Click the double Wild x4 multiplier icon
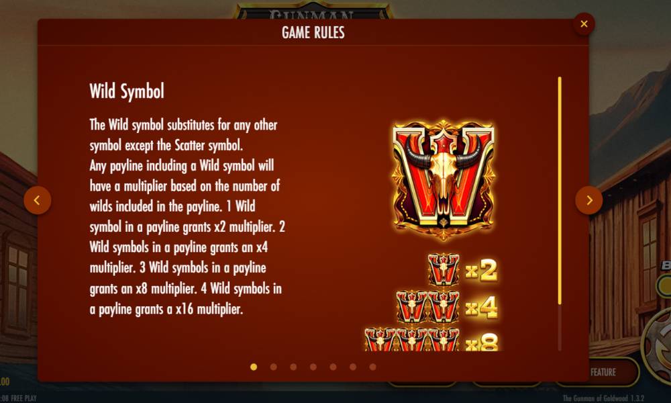The height and width of the screenshot is (403, 671). pyautogui.click(x=428, y=307)
